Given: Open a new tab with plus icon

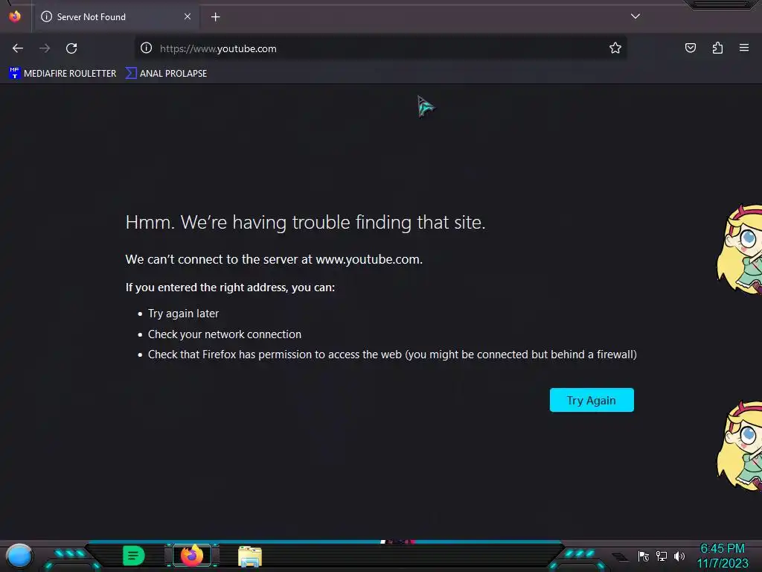Looking at the screenshot, I should [215, 17].
